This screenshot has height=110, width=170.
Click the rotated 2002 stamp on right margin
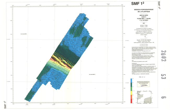click(x=163, y=56)
